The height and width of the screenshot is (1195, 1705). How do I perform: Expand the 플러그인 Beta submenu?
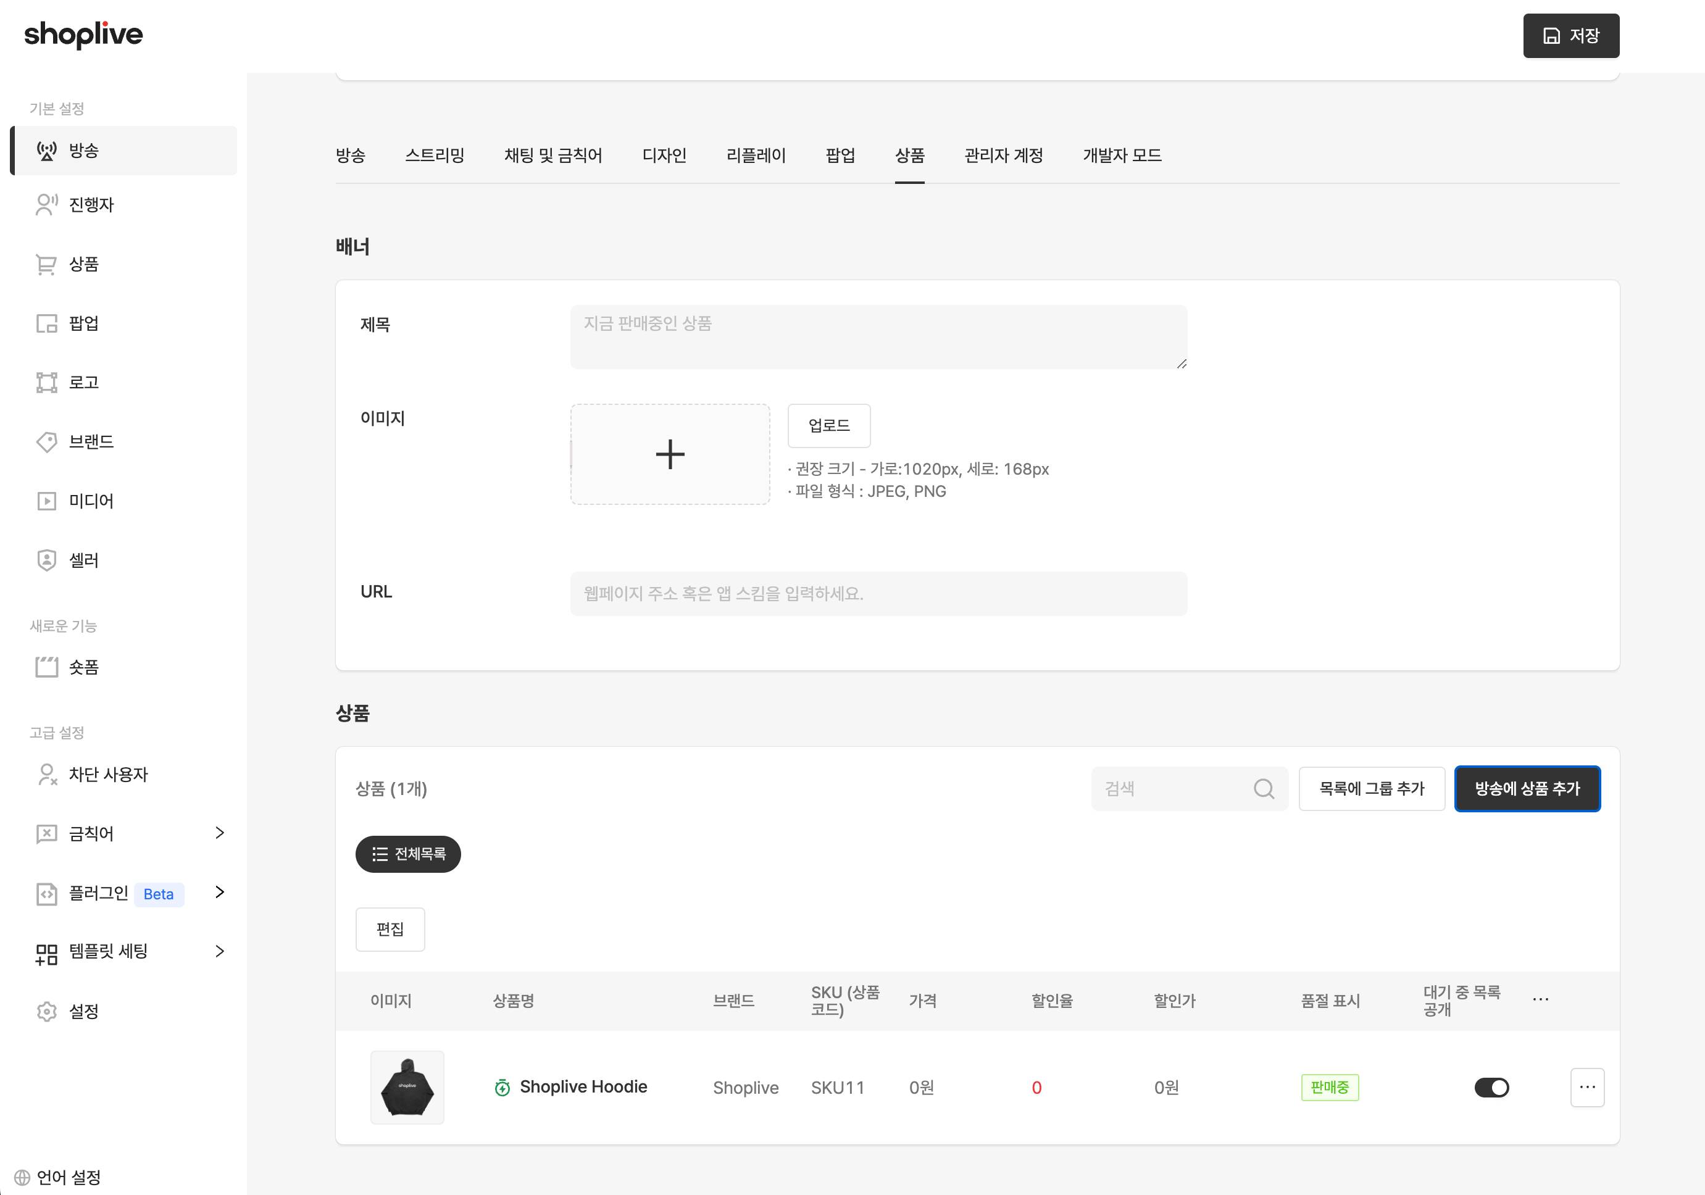point(219,892)
